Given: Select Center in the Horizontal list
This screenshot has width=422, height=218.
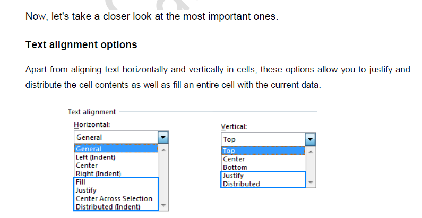Looking at the screenshot, I should 87,165.
